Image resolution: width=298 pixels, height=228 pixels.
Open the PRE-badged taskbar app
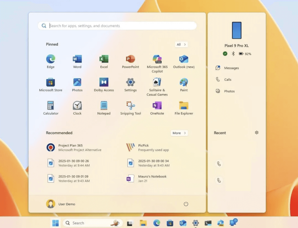point(221,223)
